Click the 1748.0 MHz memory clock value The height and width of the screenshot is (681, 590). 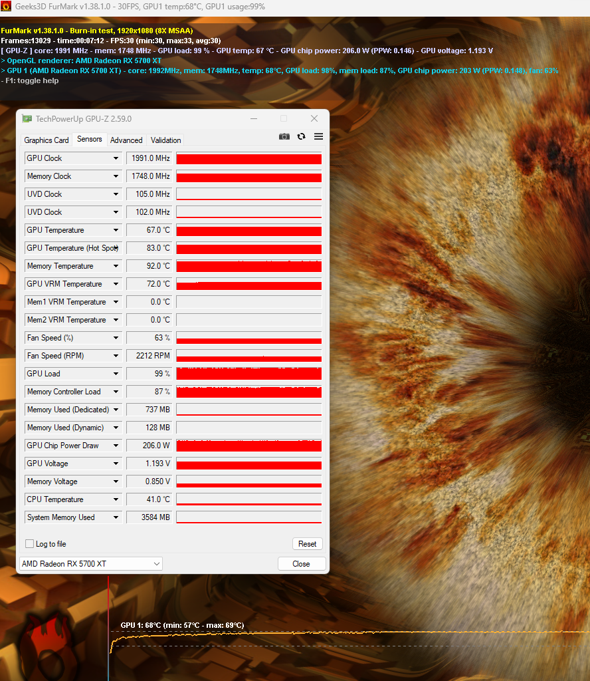149,176
